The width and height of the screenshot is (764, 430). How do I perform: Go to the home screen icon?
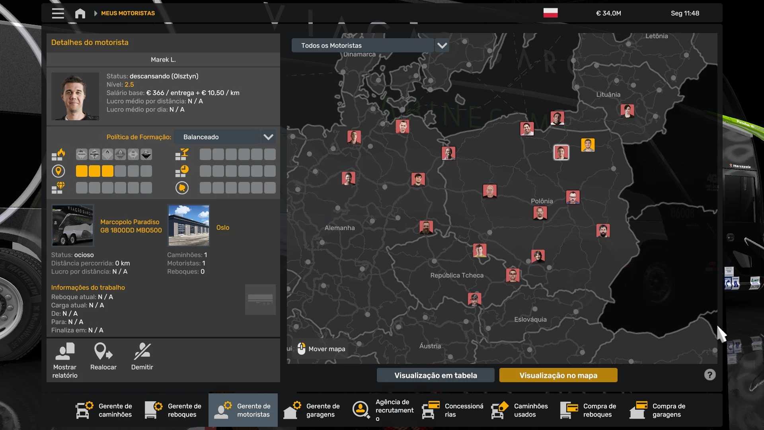point(80,13)
